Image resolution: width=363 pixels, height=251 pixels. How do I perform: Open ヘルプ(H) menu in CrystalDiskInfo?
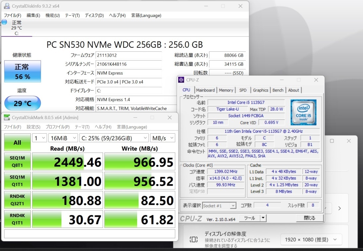(117, 16)
